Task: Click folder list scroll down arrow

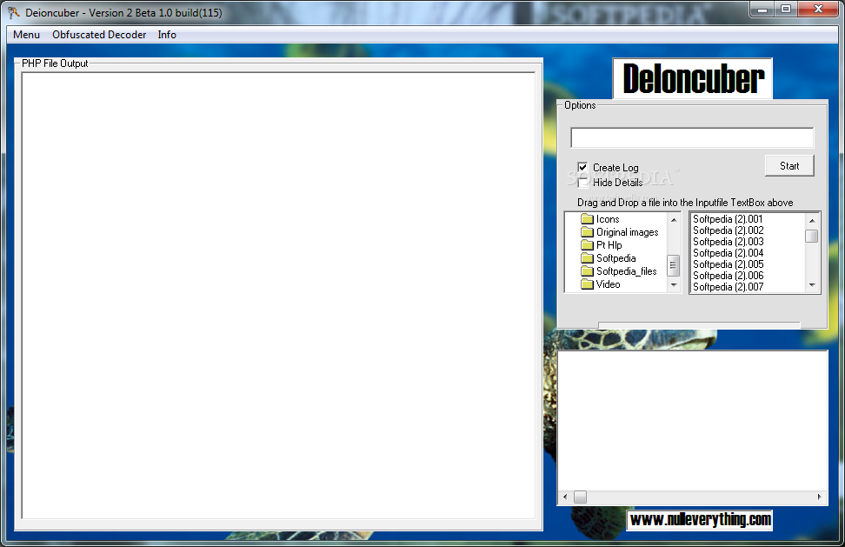Action: click(674, 285)
